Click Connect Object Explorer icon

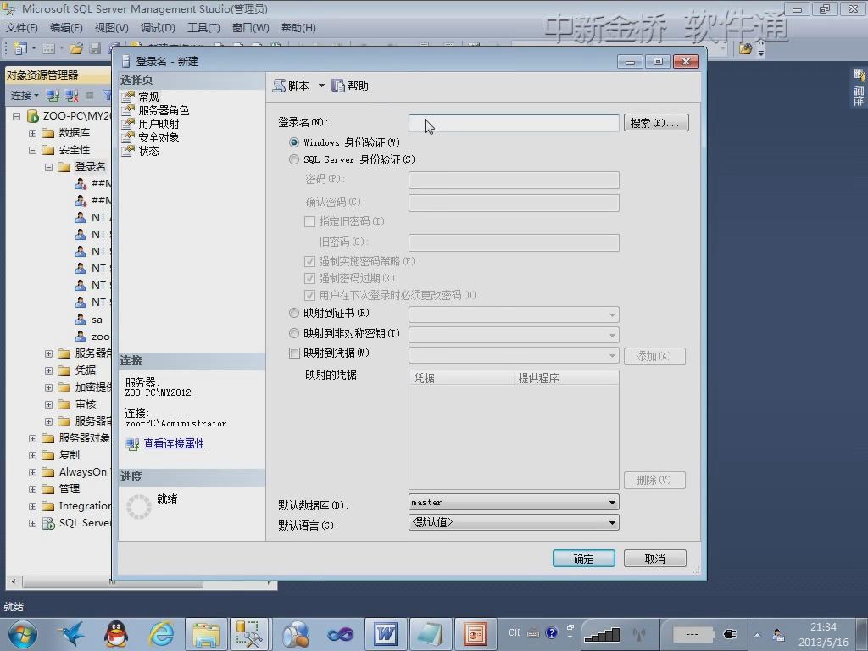coord(53,96)
